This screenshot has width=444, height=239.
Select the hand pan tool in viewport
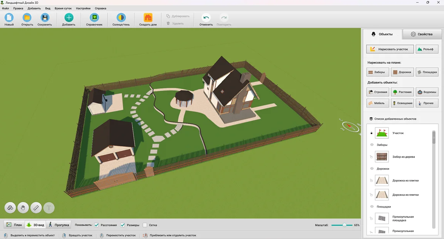[23, 208]
